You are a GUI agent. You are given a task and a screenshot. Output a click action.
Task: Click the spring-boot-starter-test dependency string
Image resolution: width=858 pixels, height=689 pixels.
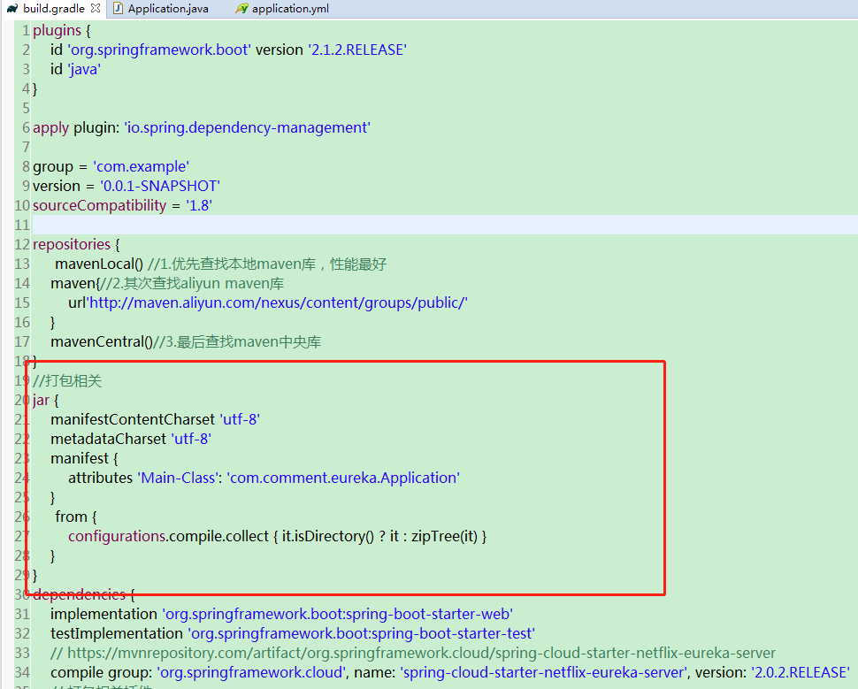(362, 633)
